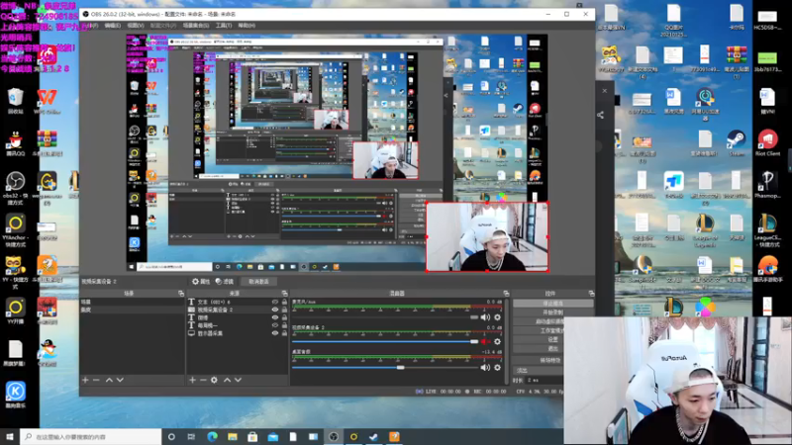Toggle visibility eye for 视频采集设备 2 source
Viewport: 792px width, 445px height.
pos(275,310)
